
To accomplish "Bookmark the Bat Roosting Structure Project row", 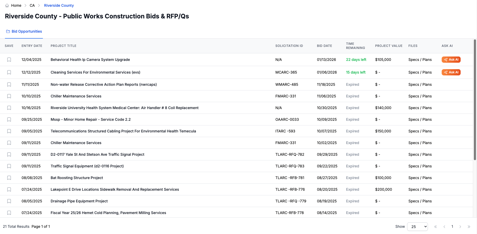I will coord(9,178).
